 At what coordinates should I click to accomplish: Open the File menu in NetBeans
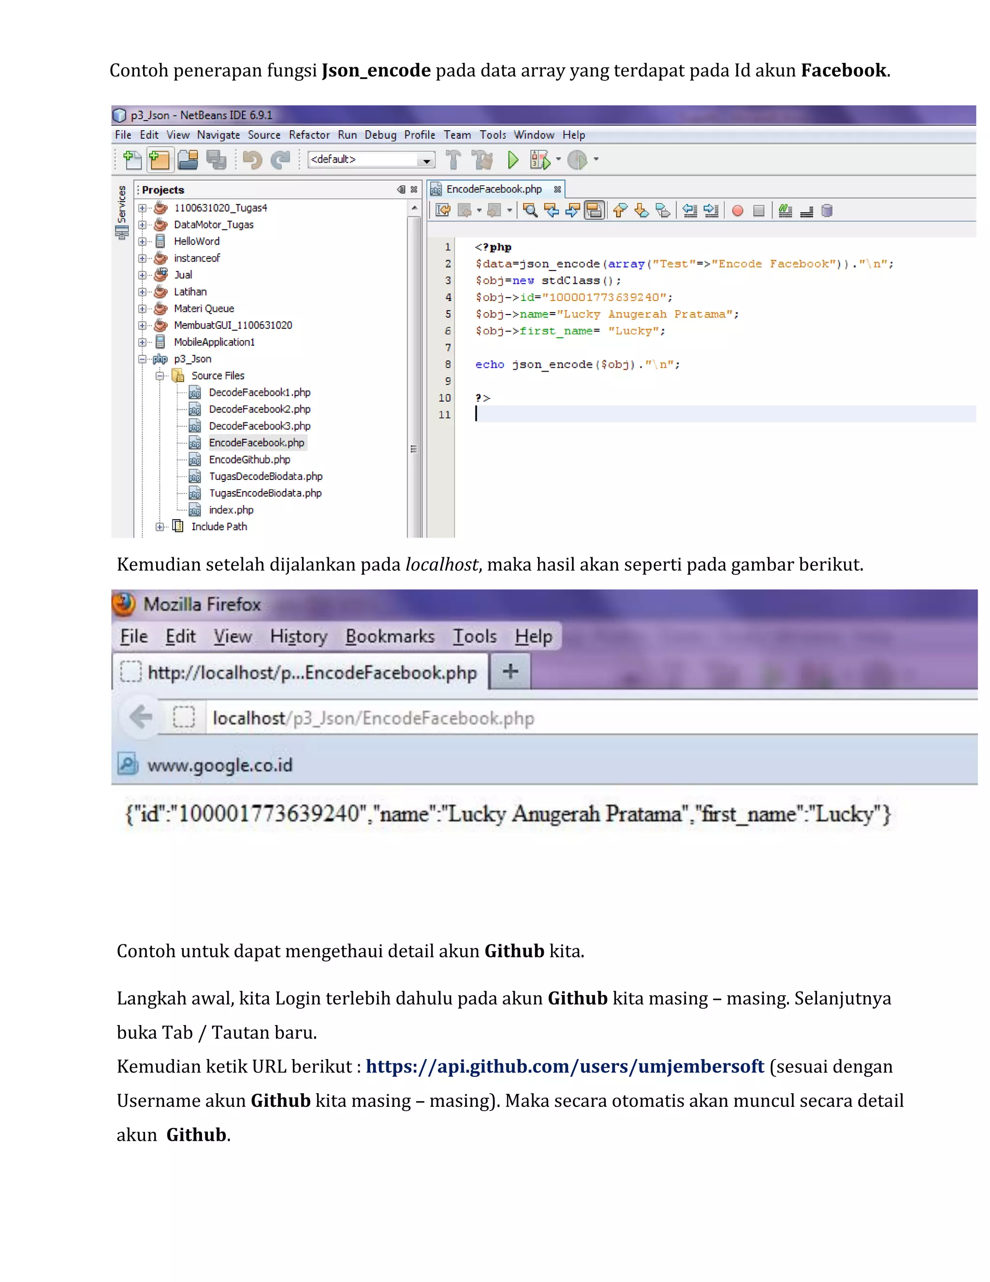123,135
